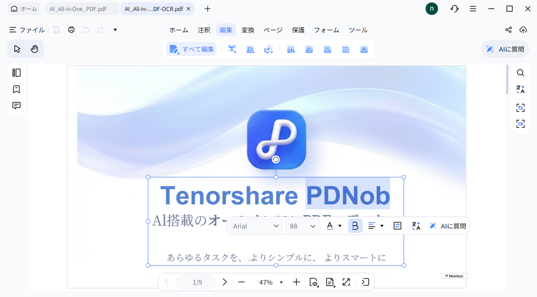Expand the font color dropdown arrow
The height and width of the screenshot is (297, 537).
click(x=340, y=226)
